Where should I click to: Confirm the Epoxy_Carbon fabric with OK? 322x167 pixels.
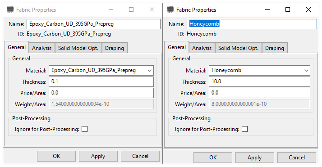pyautogui.click(x=56, y=156)
